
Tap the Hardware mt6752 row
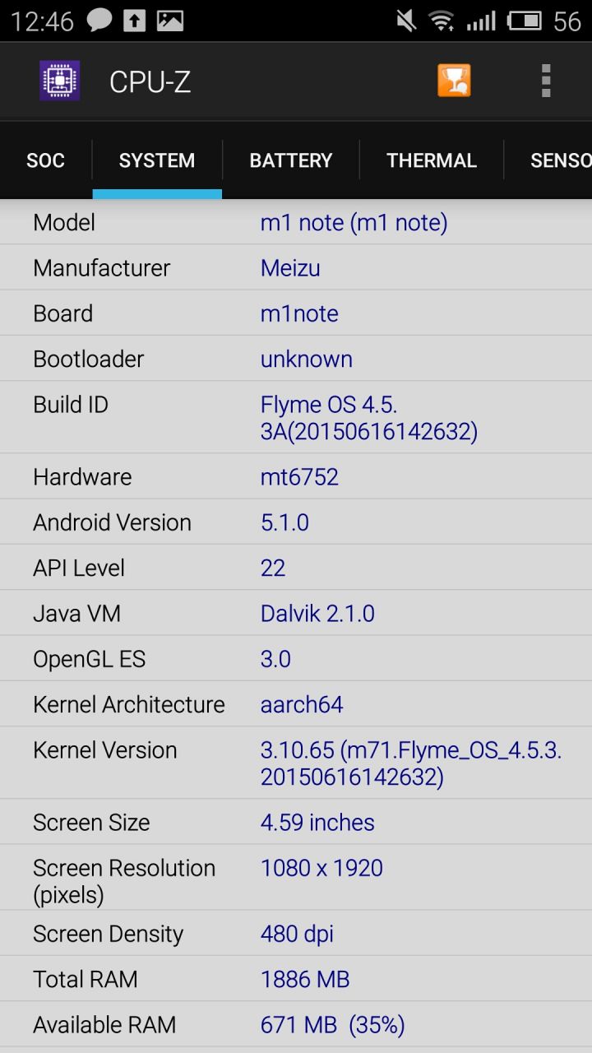[296, 476]
